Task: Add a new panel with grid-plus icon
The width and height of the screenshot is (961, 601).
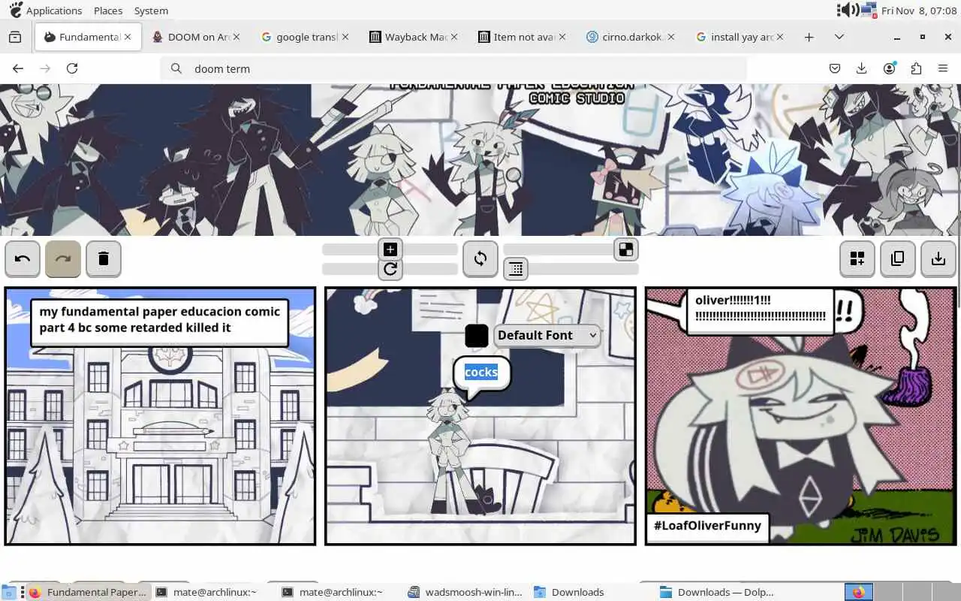Action: click(857, 259)
